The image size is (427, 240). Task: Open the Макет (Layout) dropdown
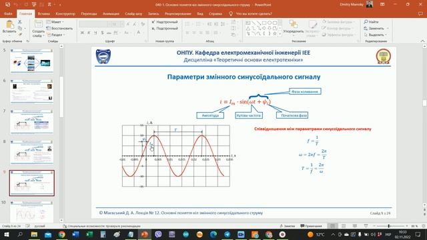[x=55, y=22]
